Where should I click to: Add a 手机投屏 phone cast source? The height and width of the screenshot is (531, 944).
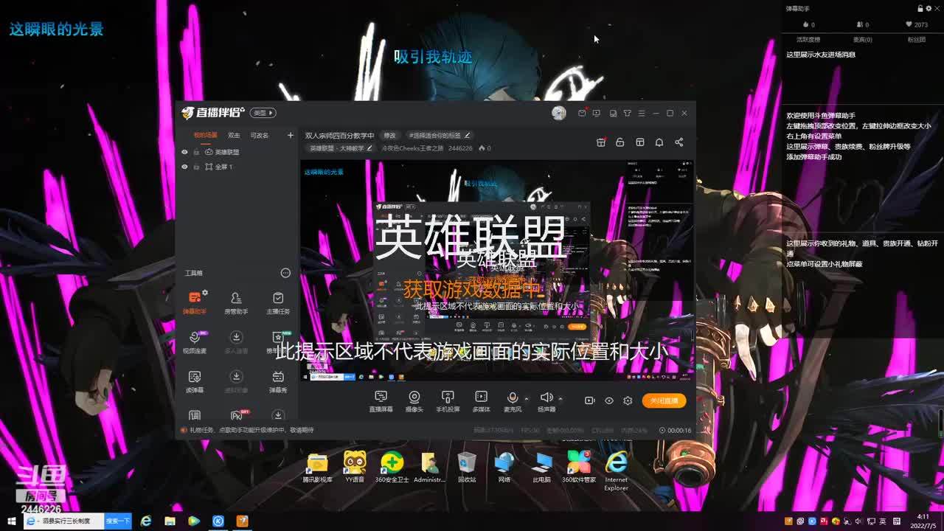(448, 400)
